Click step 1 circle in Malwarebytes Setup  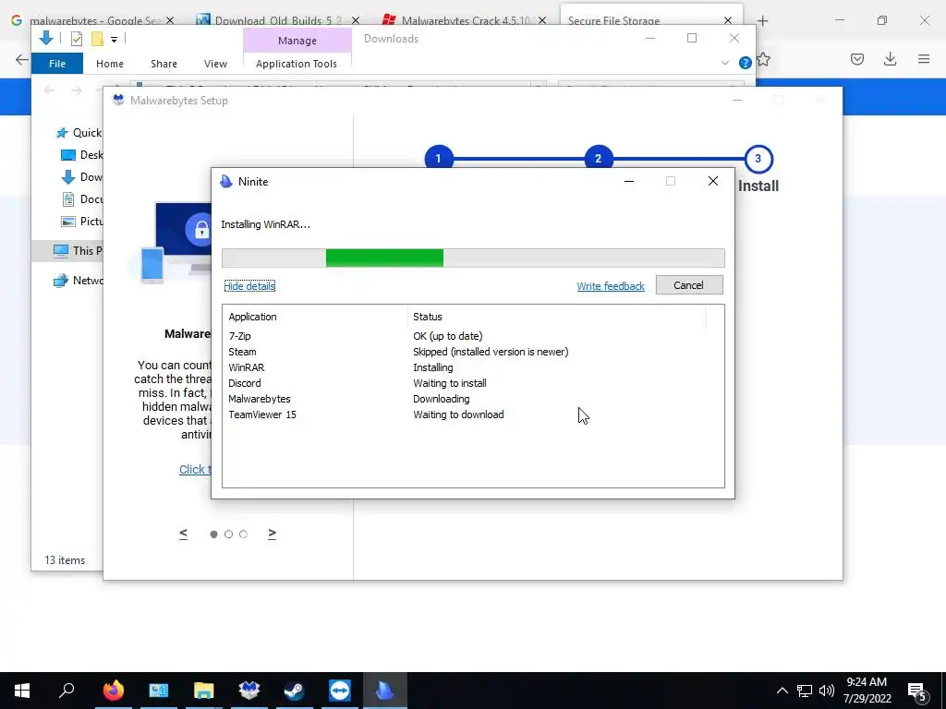438,159
